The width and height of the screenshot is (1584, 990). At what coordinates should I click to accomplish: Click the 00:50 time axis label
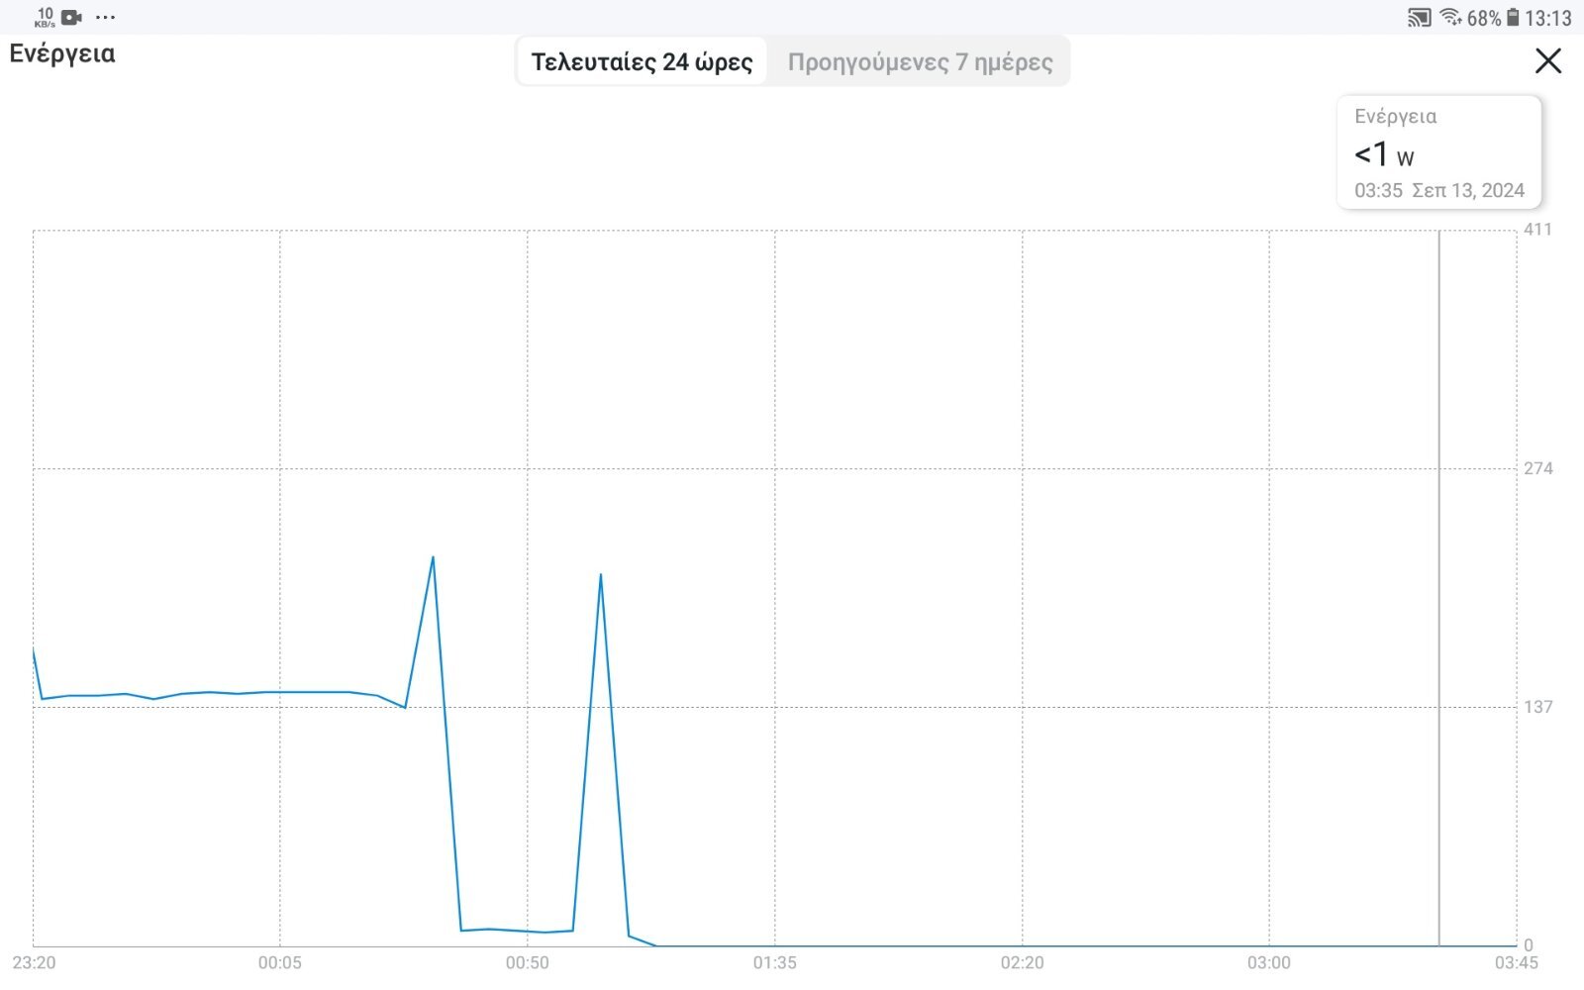tap(527, 962)
